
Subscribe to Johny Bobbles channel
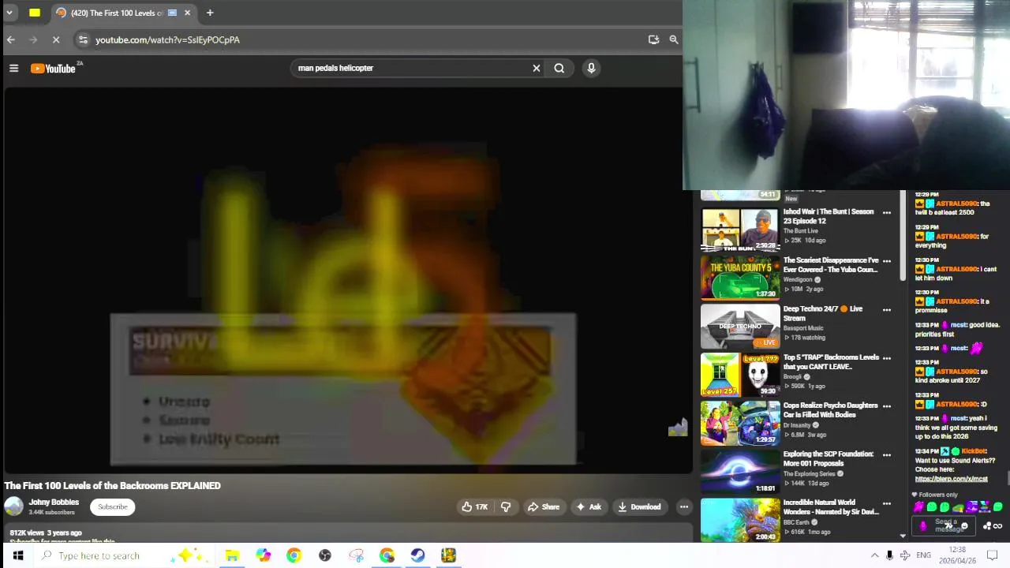(113, 507)
